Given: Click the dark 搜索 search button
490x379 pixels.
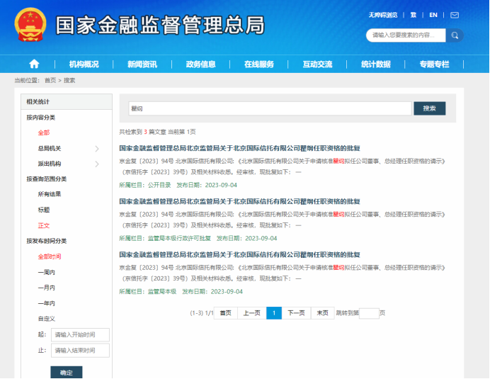Looking at the screenshot, I should (430, 108).
